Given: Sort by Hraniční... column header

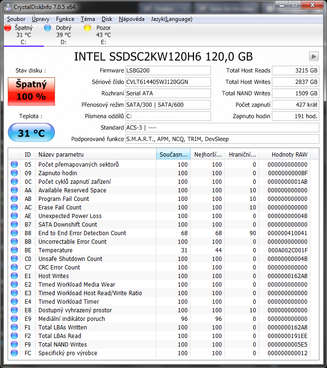Looking at the screenshot, I should [x=242, y=154].
